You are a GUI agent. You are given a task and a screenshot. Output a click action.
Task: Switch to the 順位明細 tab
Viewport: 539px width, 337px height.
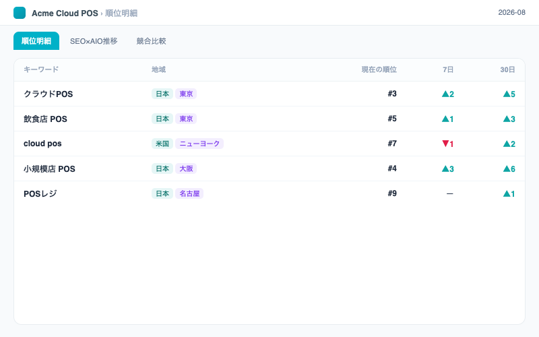(x=36, y=41)
